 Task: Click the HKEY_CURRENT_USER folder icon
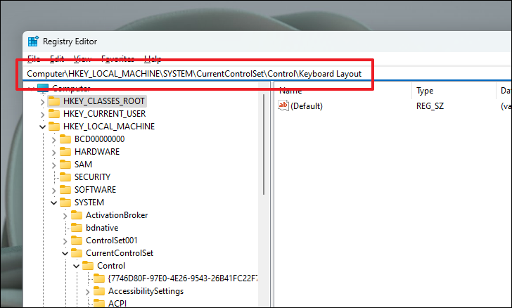(x=54, y=114)
